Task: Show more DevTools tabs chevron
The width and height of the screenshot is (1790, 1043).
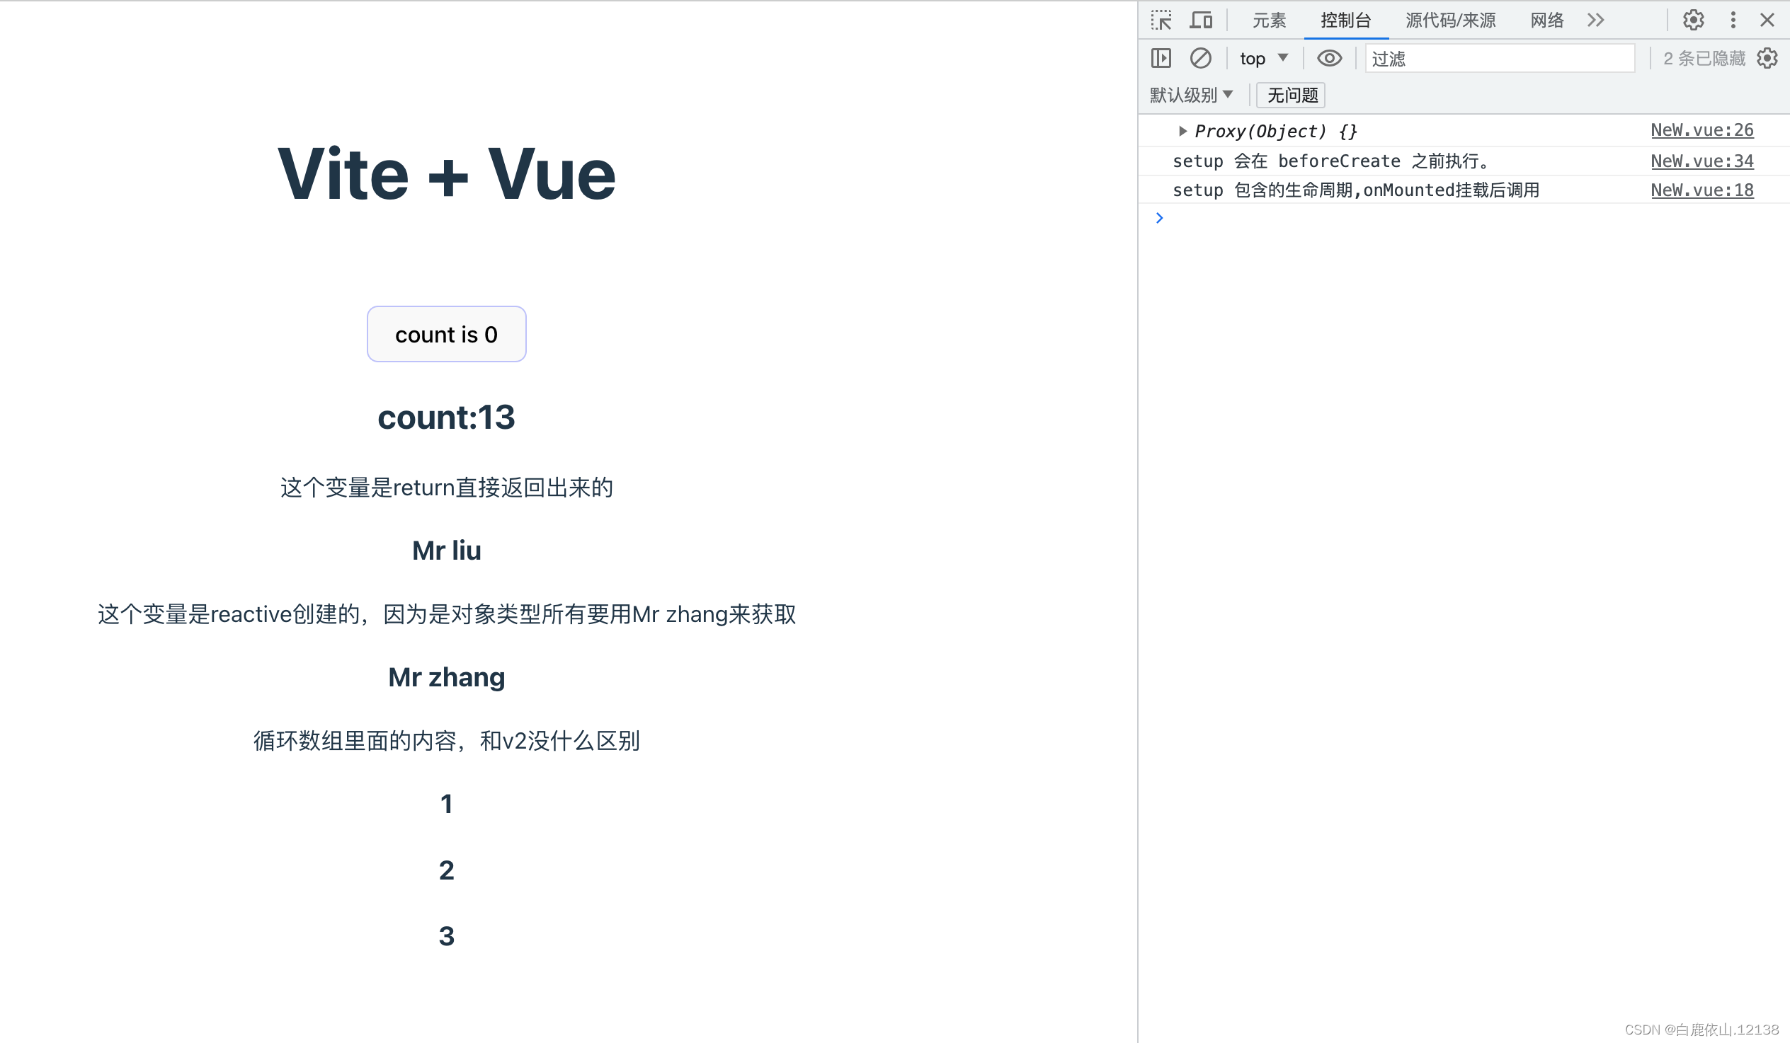Action: point(1595,20)
